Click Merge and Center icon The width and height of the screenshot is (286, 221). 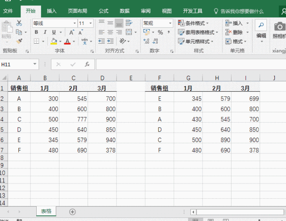pyautogui.click(x=129, y=32)
